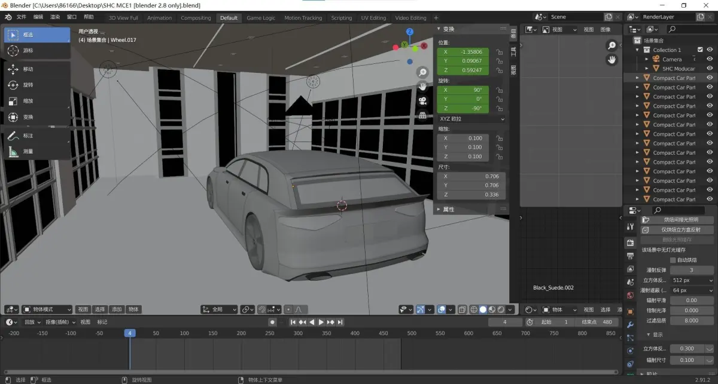
Task: Select the 变换 transform tool
Action: 38,117
